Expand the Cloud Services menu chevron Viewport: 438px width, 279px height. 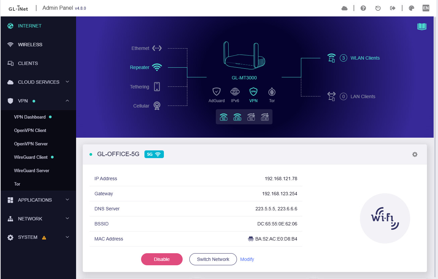click(x=67, y=82)
